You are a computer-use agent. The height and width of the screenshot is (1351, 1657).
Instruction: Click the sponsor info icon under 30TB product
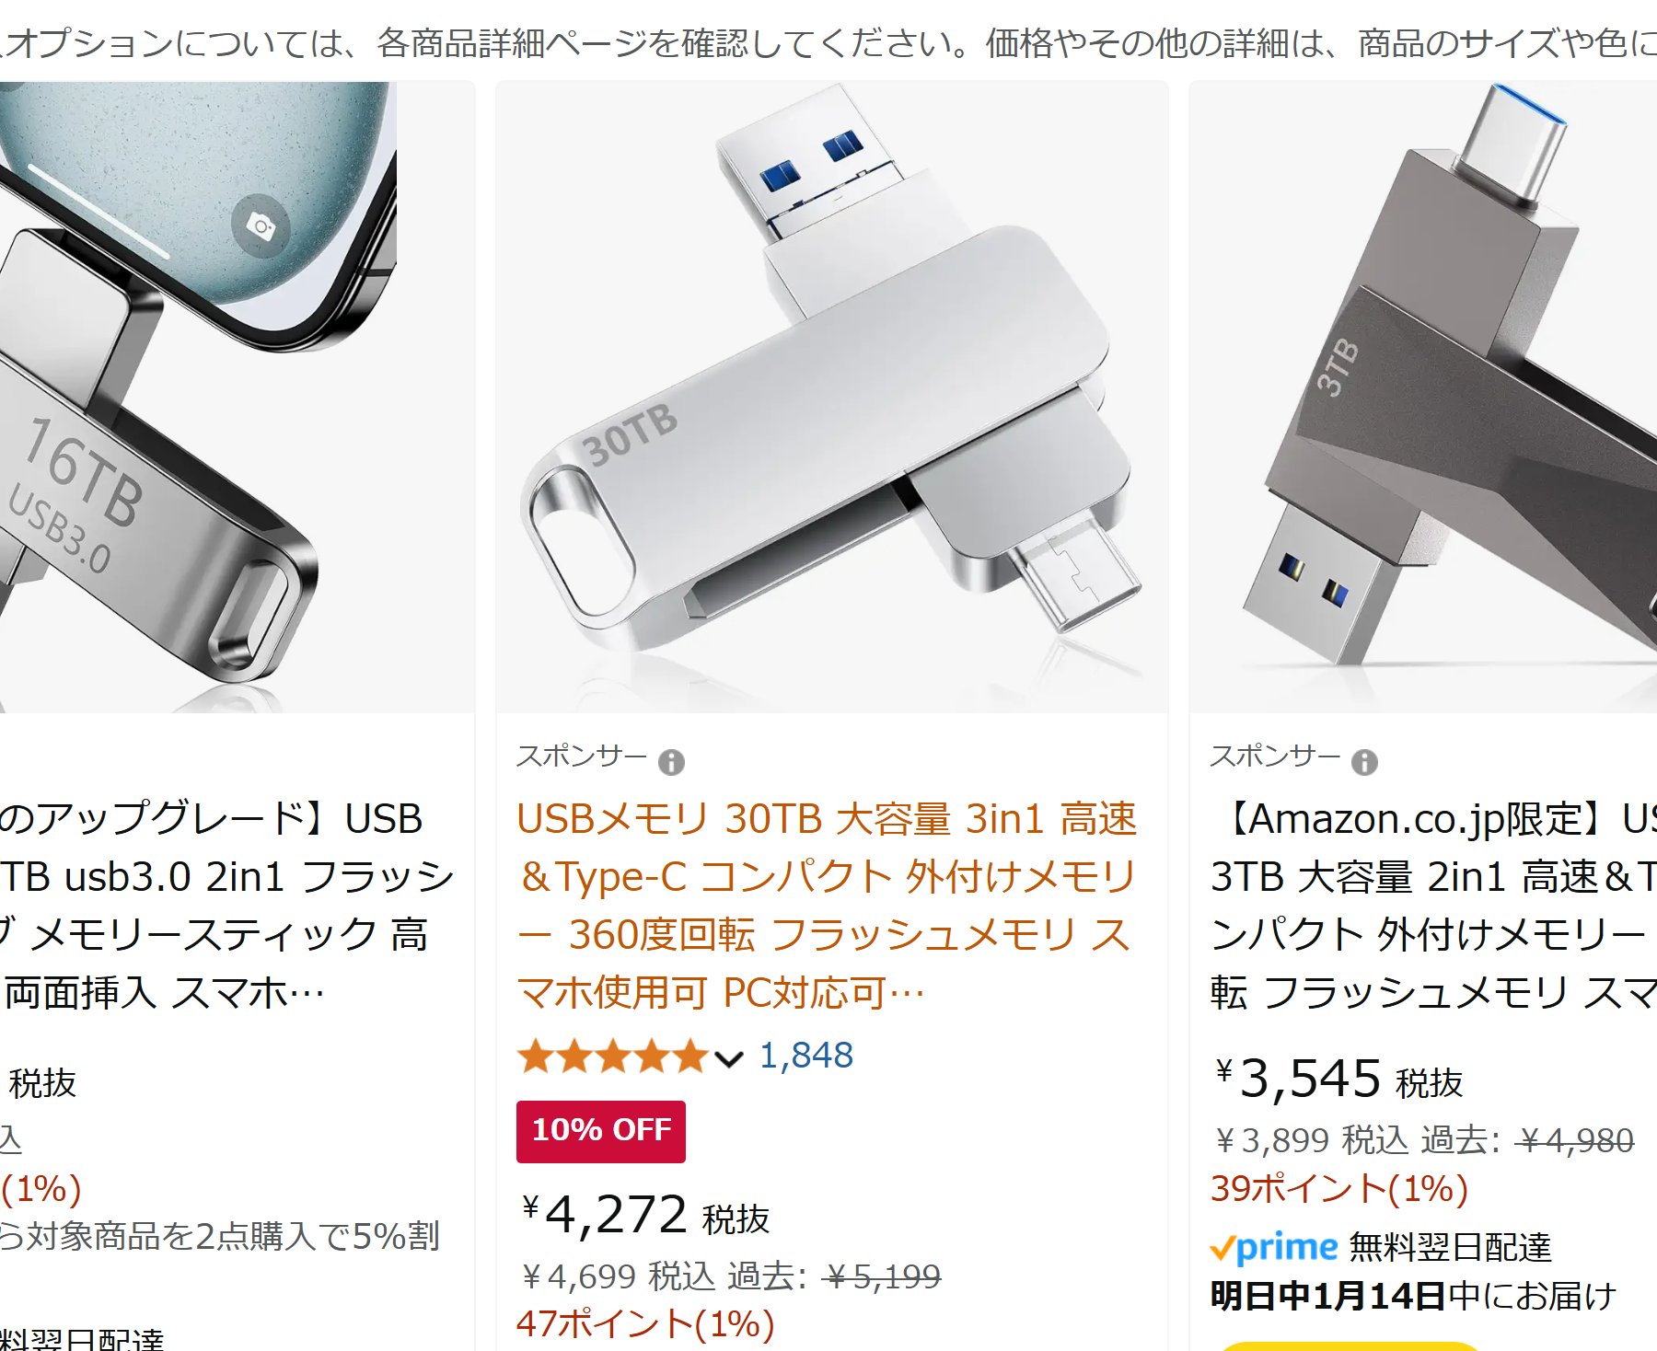pos(671,762)
